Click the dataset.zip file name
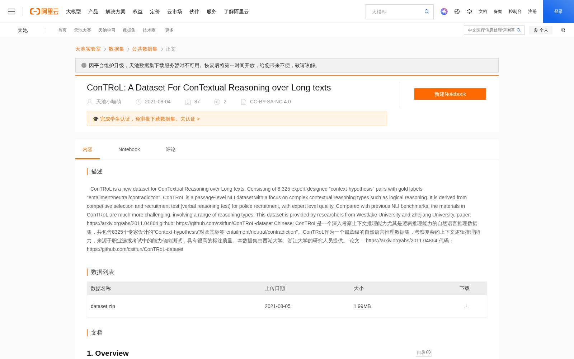This screenshot has width=574, height=359. 103,306
